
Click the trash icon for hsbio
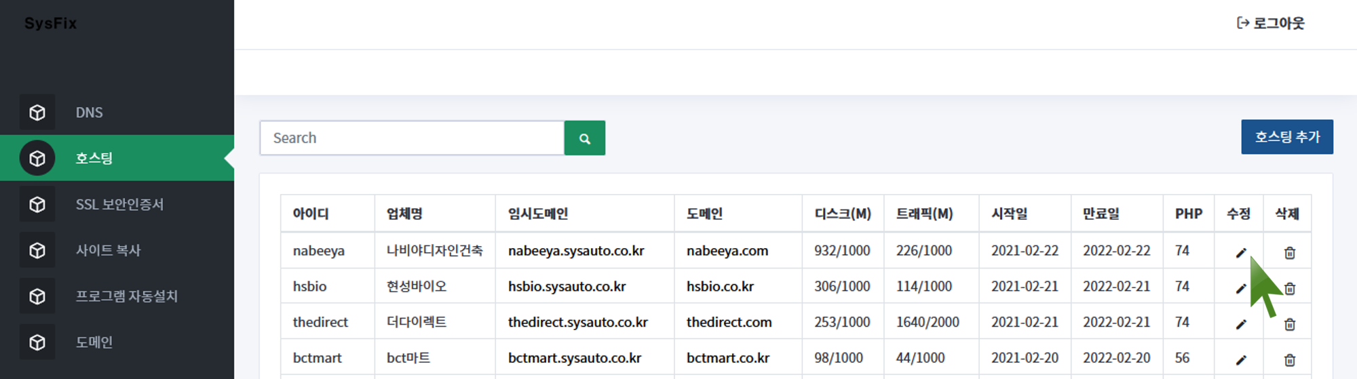tap(1290, 289)
